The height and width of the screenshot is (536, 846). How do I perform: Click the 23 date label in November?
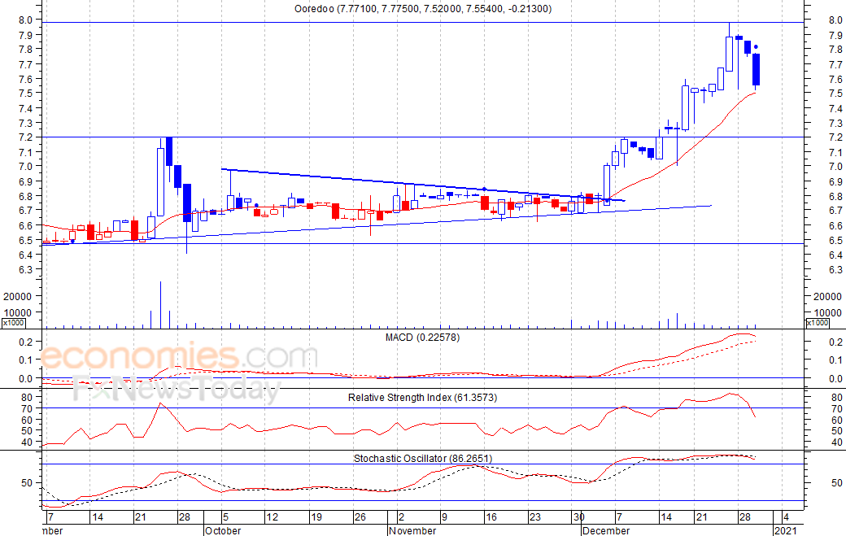(534, 517)
